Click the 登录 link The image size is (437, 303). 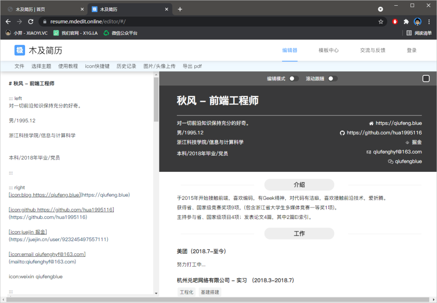click(412, 50)
